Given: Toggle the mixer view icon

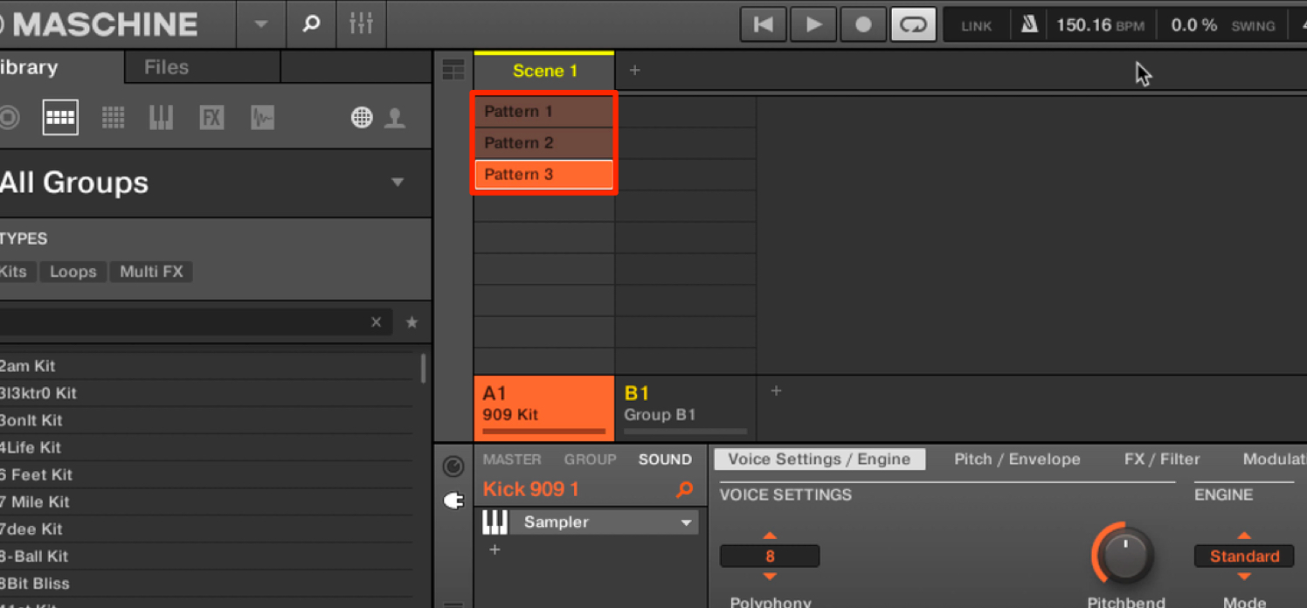Looking at the screenshot, I should coord(361,24).
